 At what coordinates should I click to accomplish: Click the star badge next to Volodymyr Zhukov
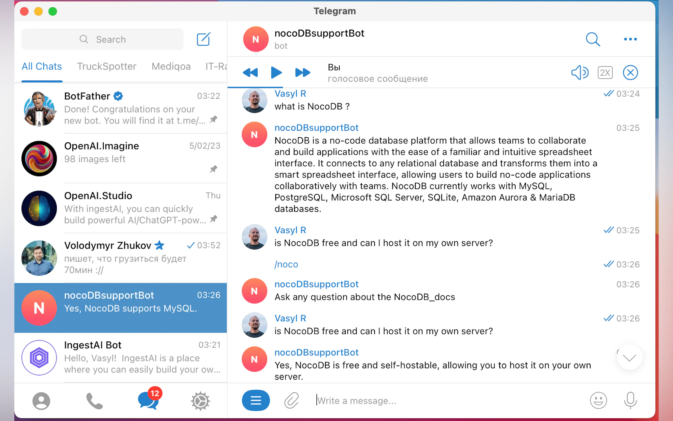[160, 245]
